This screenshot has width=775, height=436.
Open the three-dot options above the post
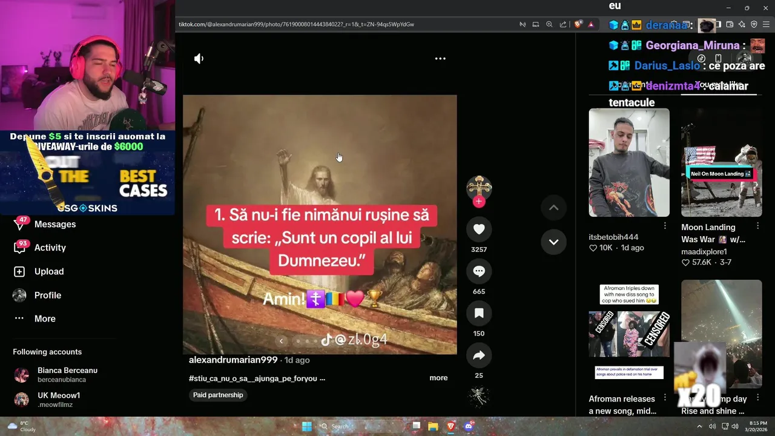(440, 59)
